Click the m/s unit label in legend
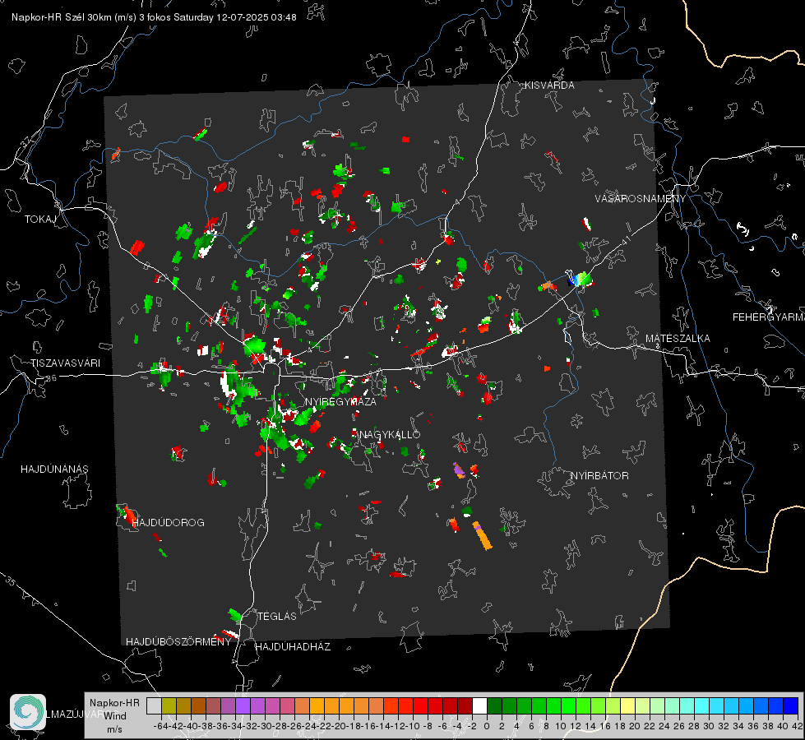This screenshot has width=805, height=740. (x=114, y=729)
